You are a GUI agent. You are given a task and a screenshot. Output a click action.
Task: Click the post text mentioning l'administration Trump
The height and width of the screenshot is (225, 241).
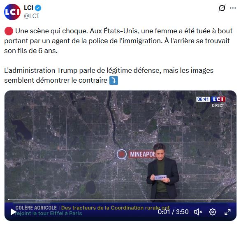point(109,75)
